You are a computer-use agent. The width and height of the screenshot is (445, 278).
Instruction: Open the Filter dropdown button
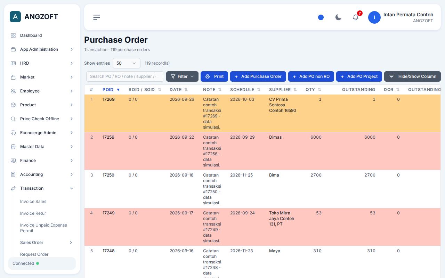pos(182,76)
